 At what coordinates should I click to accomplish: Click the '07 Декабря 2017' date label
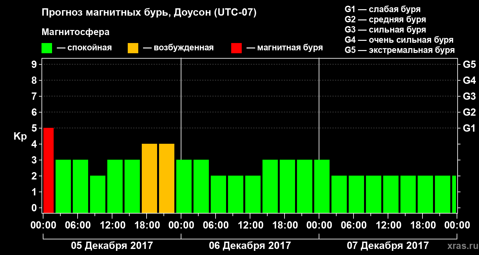coord(388,246)
